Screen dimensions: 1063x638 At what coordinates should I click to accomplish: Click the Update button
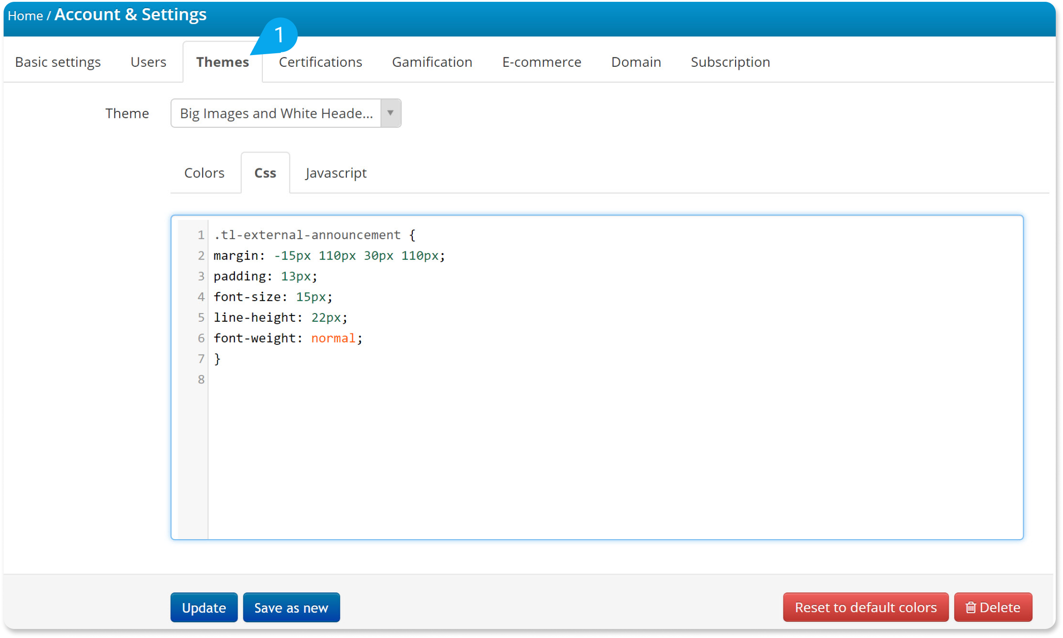pyautogui.click(x=204, y=607)
